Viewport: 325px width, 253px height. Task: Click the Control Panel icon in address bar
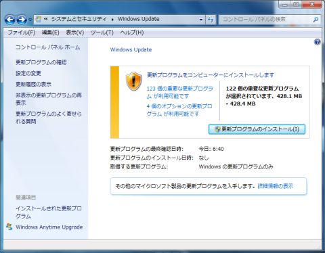(39, 19)
